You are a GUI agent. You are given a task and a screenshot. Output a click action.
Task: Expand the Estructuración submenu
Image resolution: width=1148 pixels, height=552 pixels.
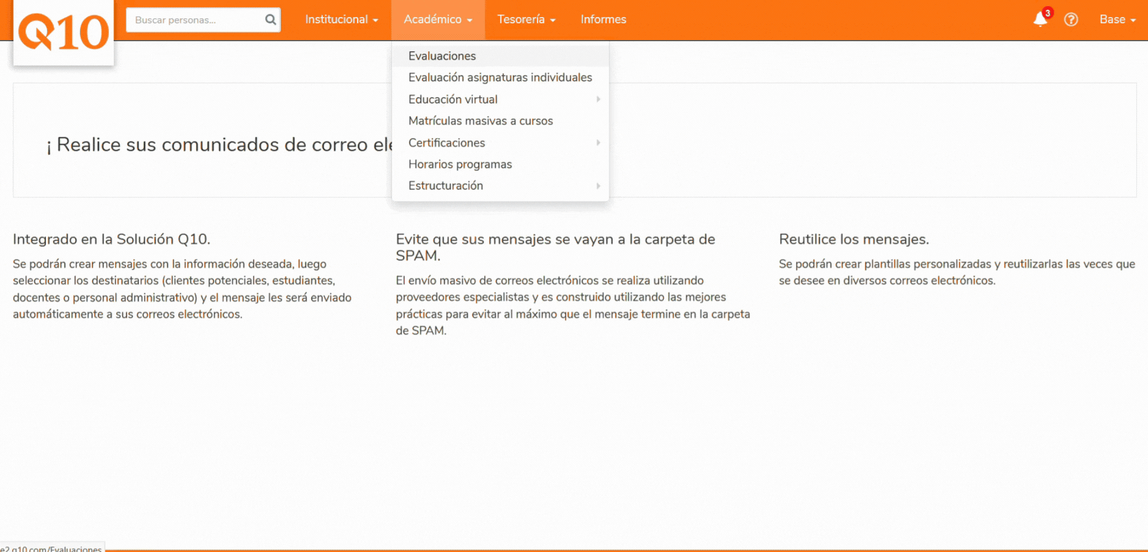click(500, 186)
